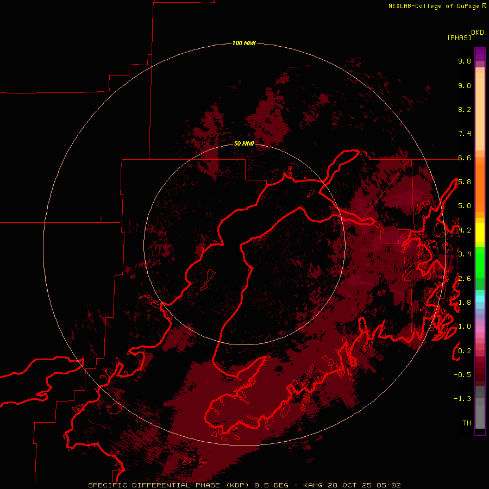Click the 4.2 scale value
Screen dimensions: 489x489
coord(465,230)
